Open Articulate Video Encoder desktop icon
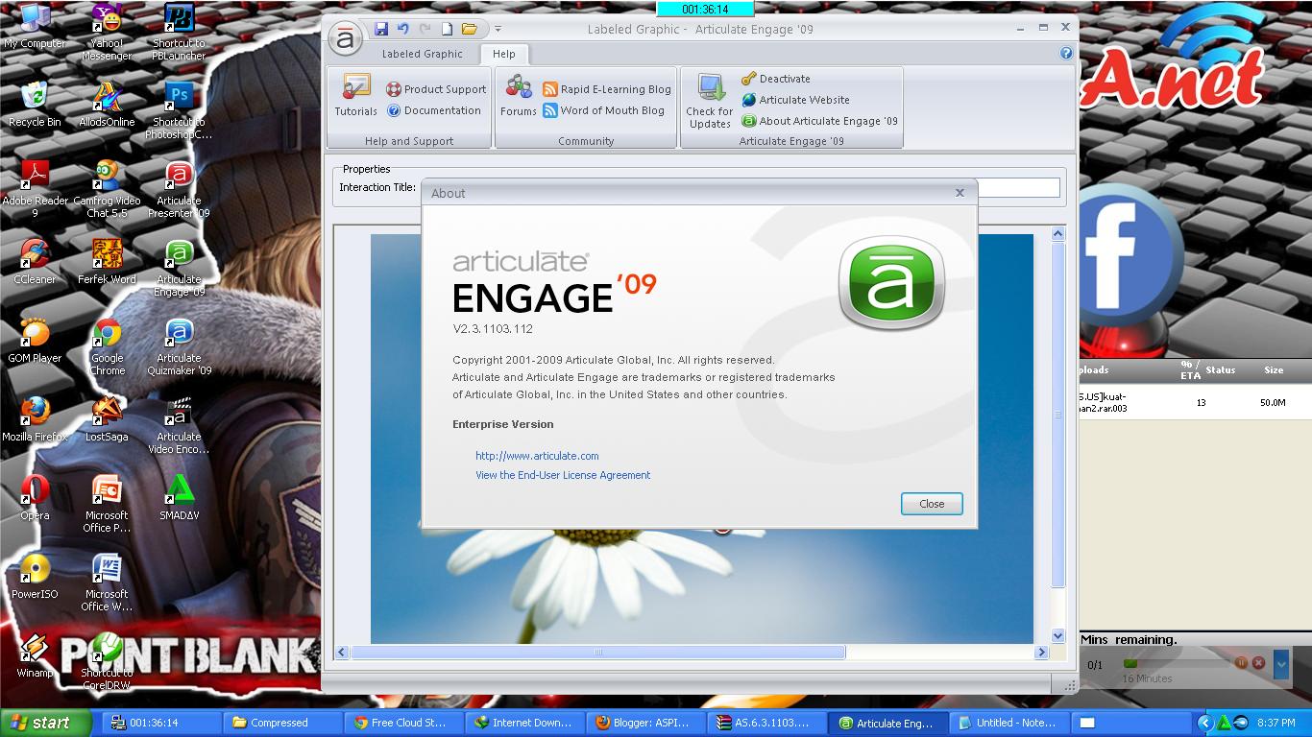1312x737 pixels. coord(179,424)
